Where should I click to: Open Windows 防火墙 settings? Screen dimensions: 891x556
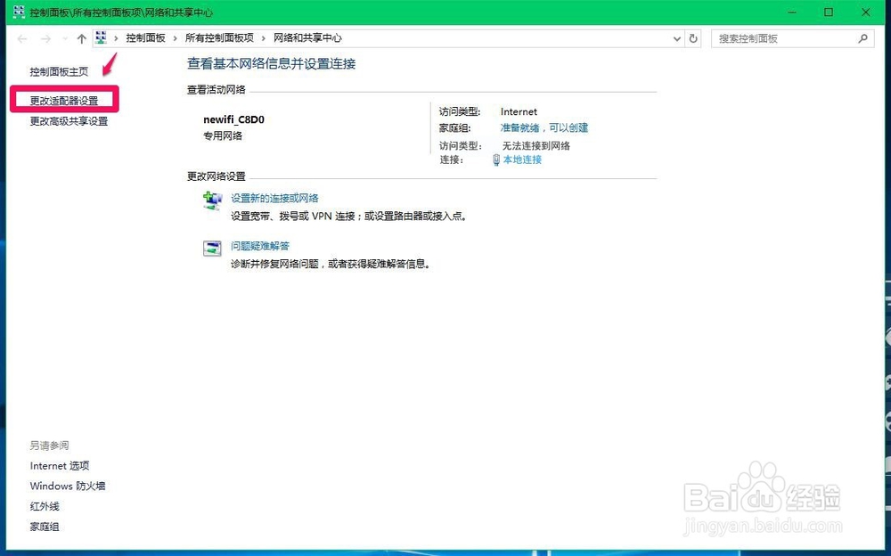(x=68, y=486)
